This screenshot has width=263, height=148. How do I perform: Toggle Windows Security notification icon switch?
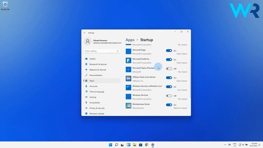coord(169,87)
